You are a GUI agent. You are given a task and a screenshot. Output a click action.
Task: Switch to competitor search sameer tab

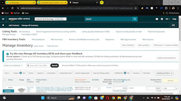pos(52,3)
